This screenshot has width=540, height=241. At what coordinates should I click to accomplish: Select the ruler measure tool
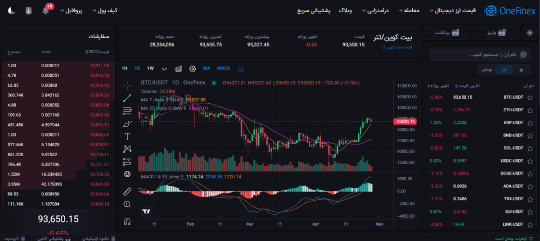[127, 192]
